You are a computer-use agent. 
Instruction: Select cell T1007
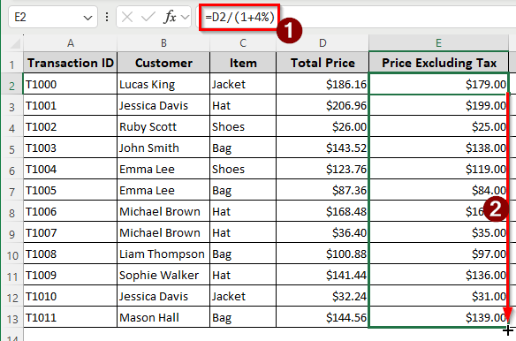[x=70, y=232]
